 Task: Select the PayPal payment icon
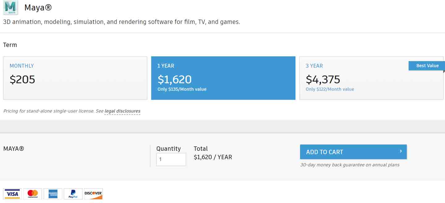(73, 194)
